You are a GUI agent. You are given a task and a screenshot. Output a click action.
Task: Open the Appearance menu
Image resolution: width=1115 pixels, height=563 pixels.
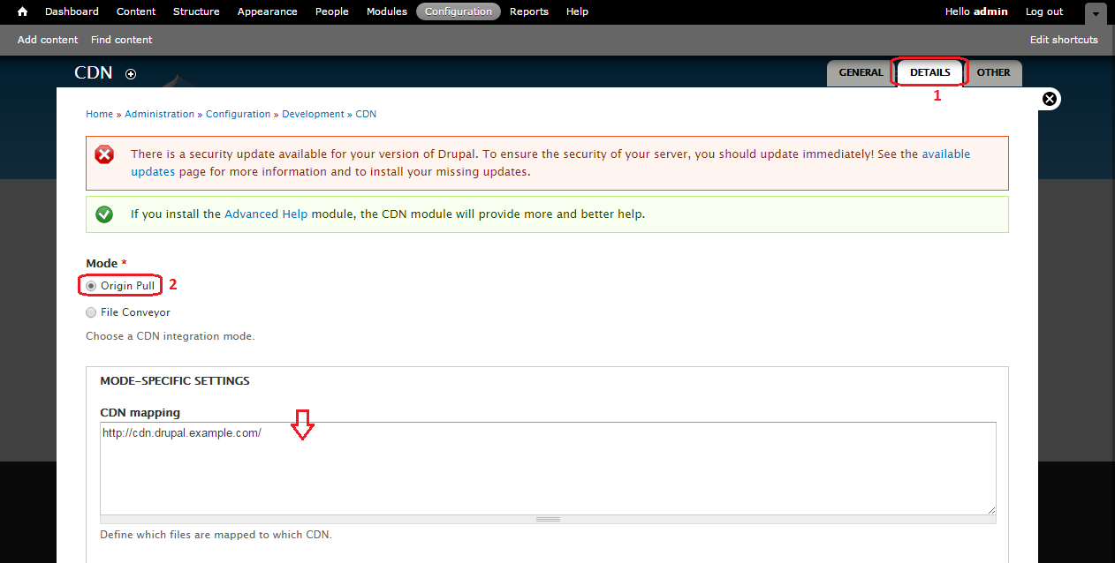pos(268,11)
